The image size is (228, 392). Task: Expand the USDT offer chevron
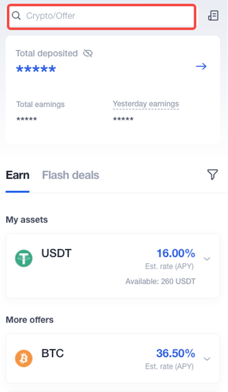pyautogui.click(x=207, y=259)
